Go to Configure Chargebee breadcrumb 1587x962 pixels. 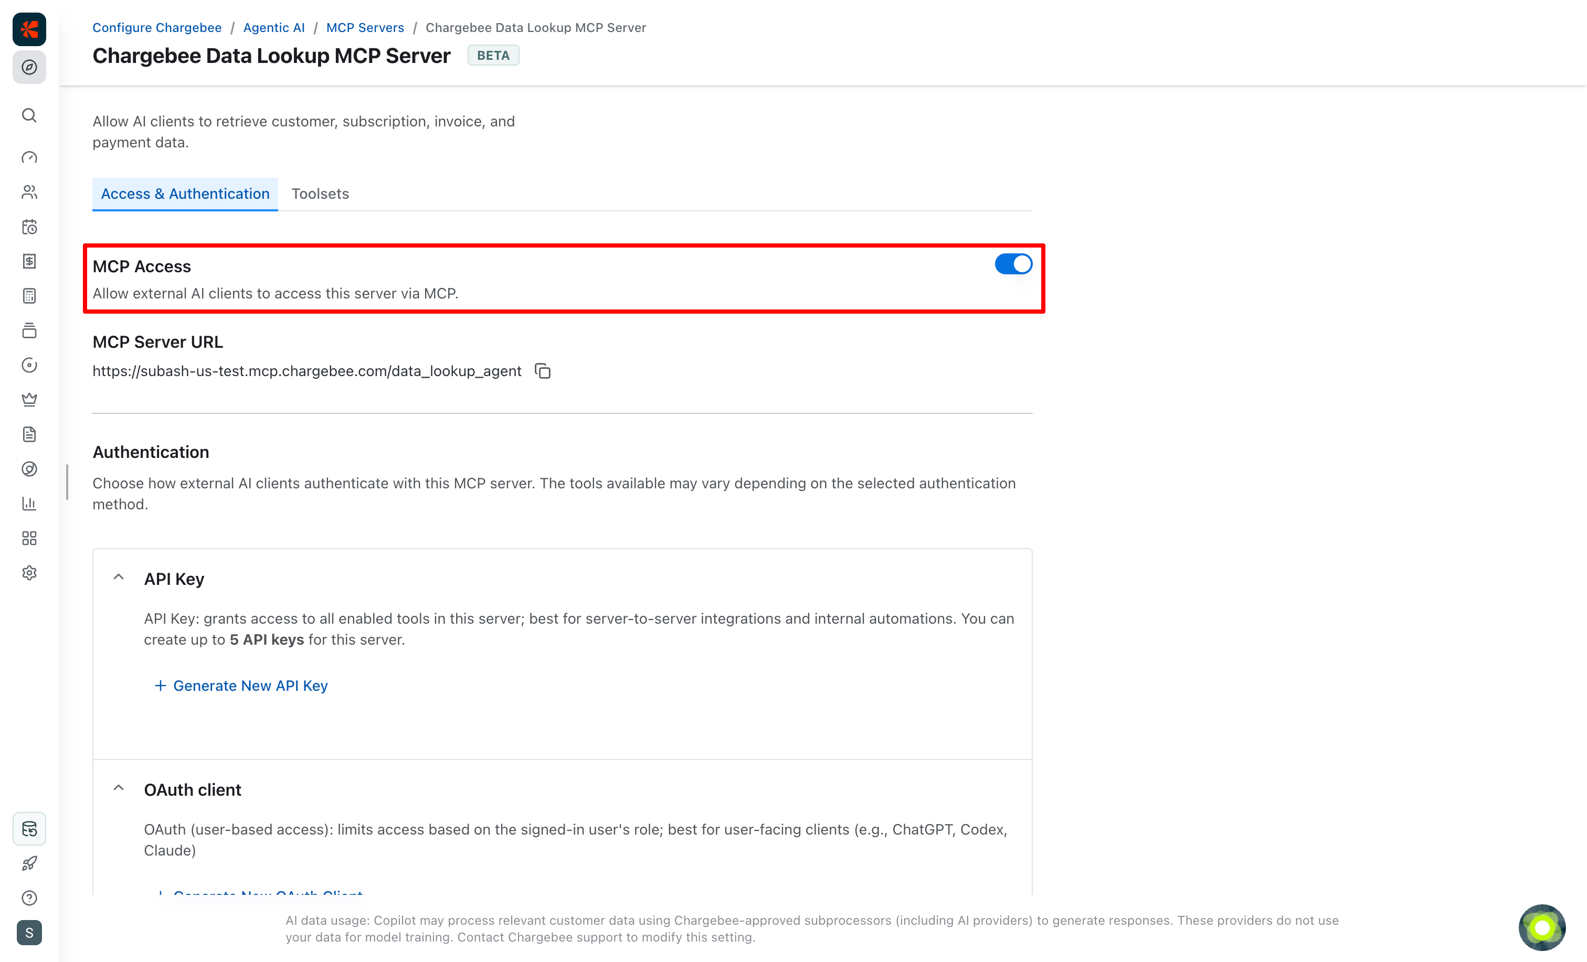(x=157, y=28)
